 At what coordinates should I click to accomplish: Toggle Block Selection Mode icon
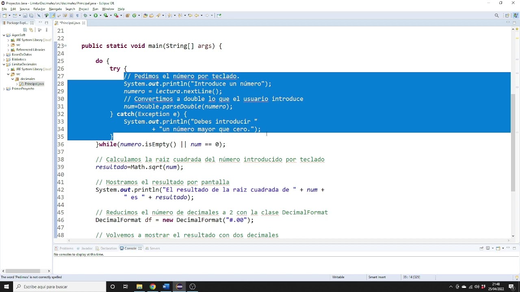71,15
